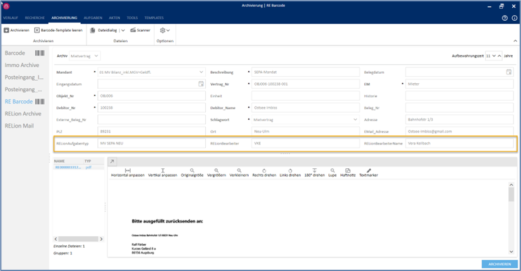Click the blue Archivieren button
The width and height of the screenshot is (521, 271).
(499, 263)
